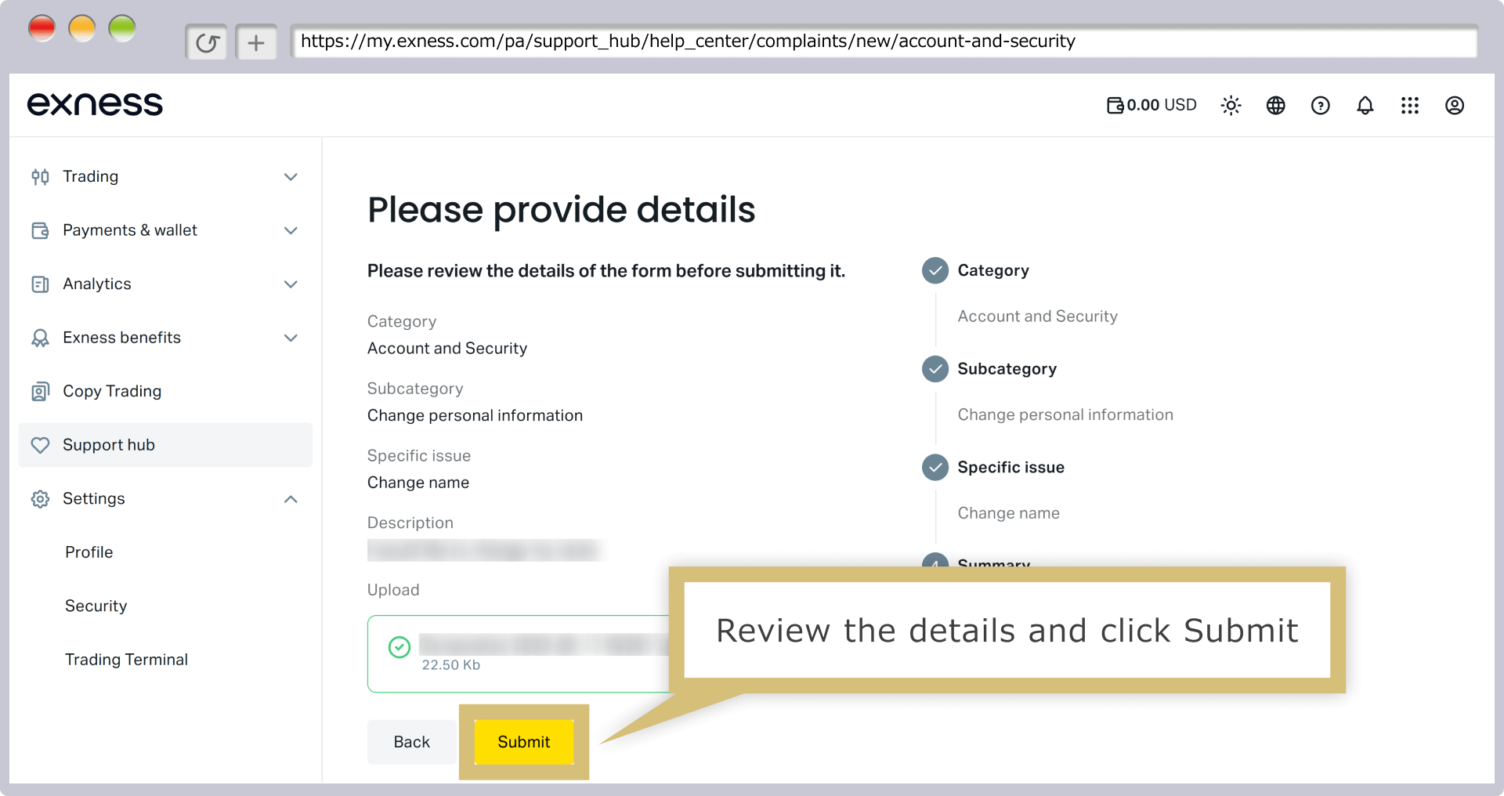Click the uploaded file green check icon
Screen dimensions: 1504x796
pyautogui.click(x=399, y=647)
